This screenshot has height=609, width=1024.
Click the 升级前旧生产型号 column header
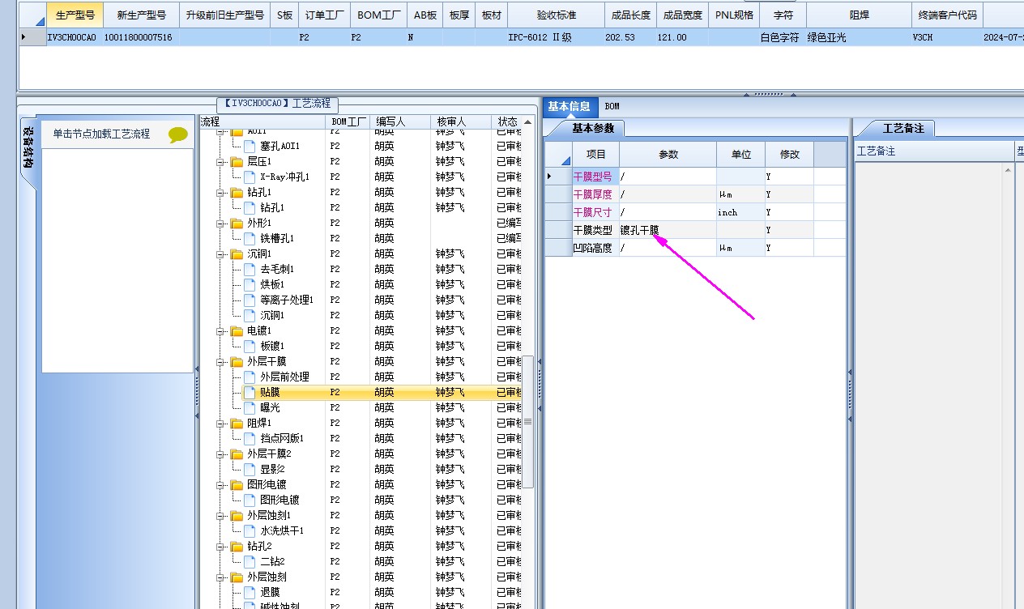point(225,15)
